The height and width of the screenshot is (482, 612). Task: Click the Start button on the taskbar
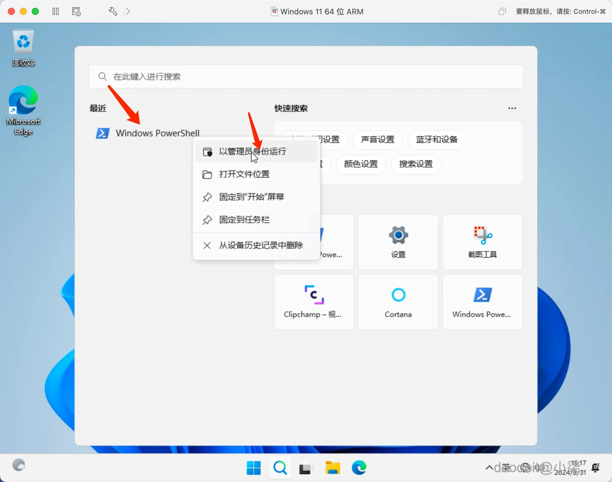[253, 468]
